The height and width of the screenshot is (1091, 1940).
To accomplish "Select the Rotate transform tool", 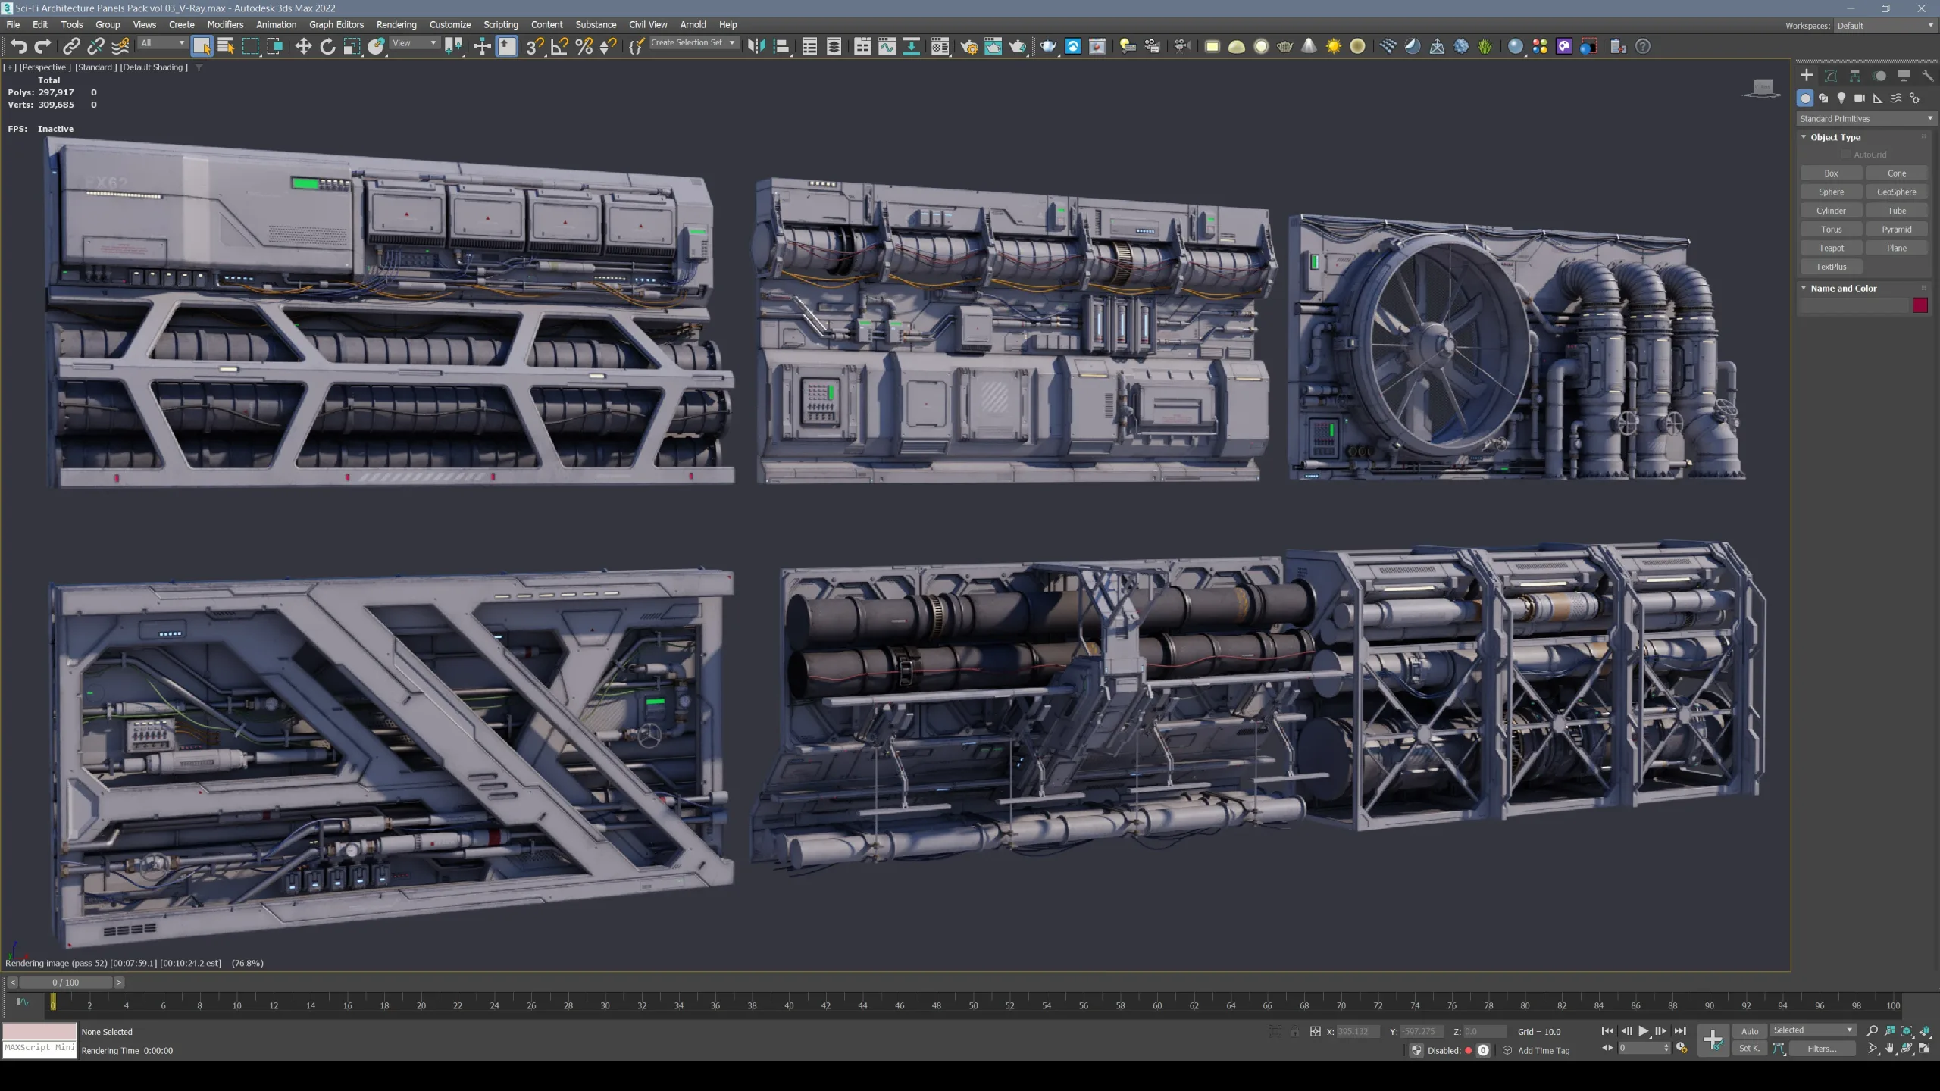I will click(327, 47).
